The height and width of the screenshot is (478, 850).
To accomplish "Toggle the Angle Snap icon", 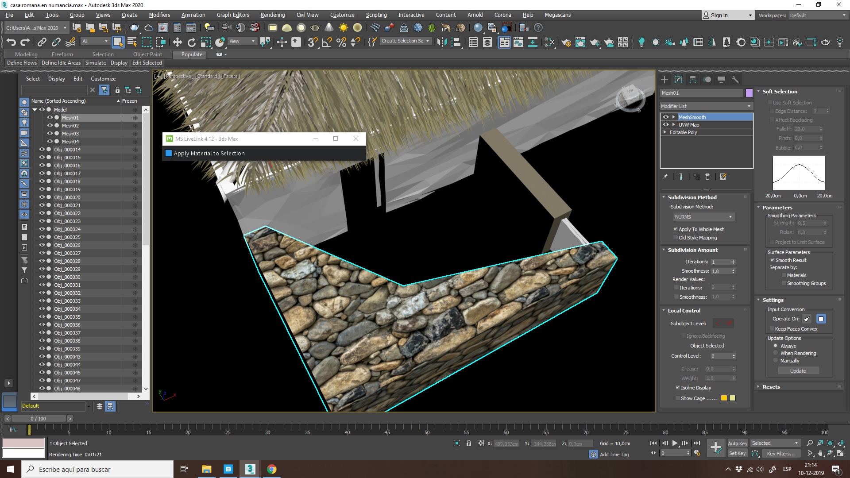I will coord(327,42).
